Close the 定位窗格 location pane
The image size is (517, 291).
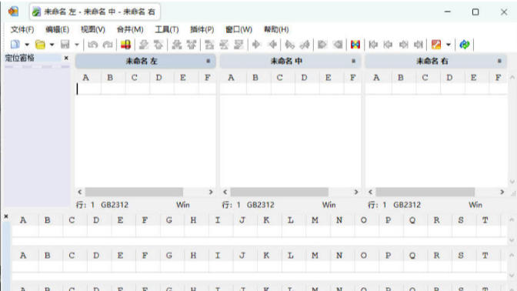[66, 58]
